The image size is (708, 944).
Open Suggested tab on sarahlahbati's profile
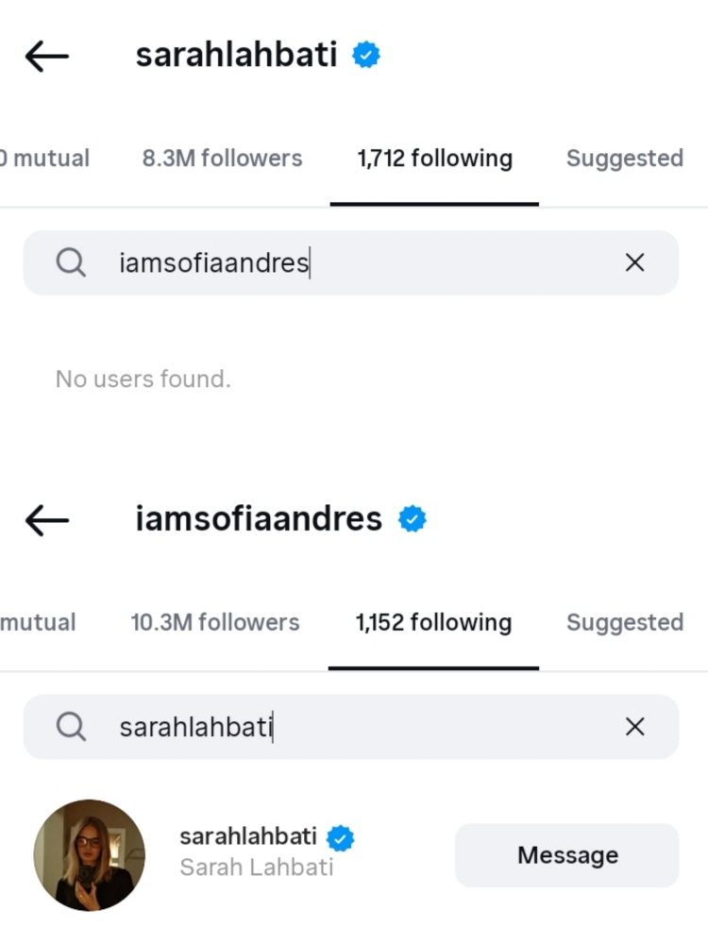tap(624, 159)
